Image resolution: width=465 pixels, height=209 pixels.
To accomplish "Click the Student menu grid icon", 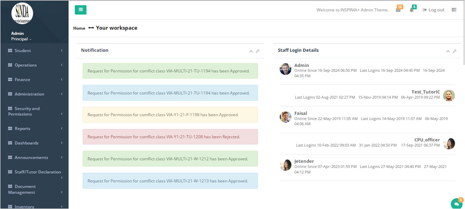I will pos(10,51).
